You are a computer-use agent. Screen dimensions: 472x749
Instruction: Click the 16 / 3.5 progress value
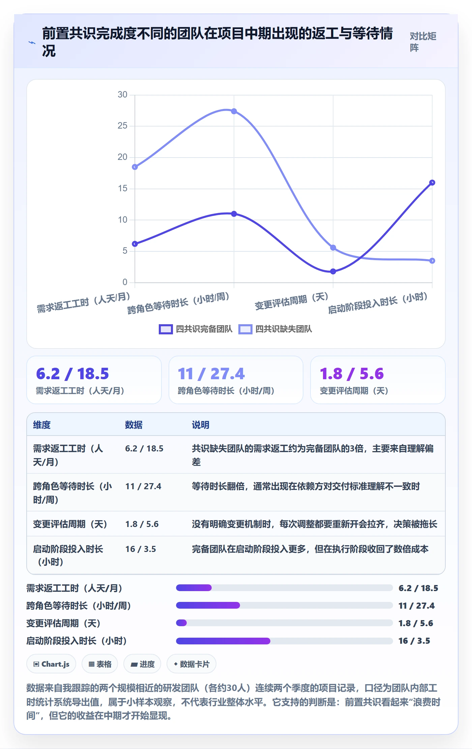(x=414, y=641)
